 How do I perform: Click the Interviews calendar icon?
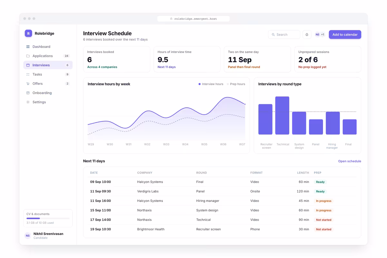click(28, 65)
